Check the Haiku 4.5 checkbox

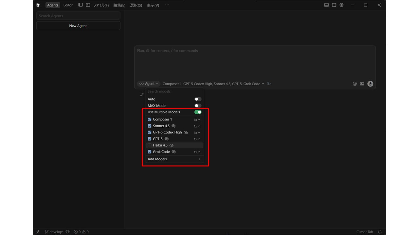(150, 145)
